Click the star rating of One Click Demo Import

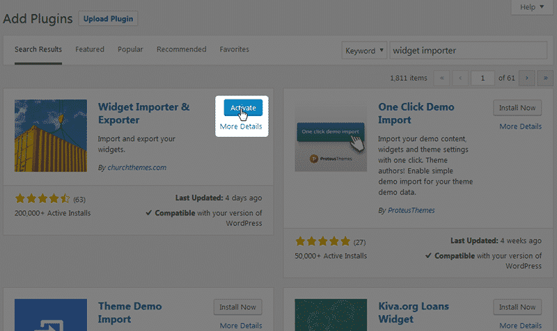tap(322, 241)
